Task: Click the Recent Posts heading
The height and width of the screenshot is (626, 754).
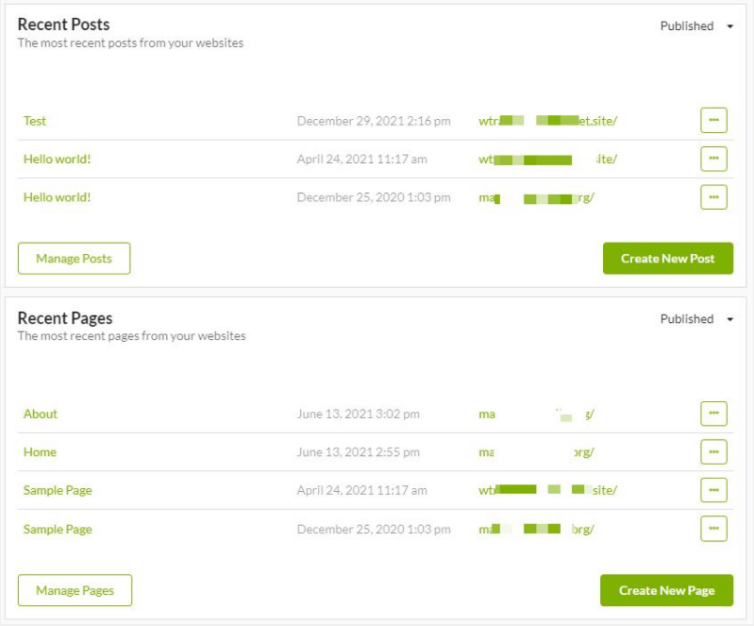Action: pos(63,24)
